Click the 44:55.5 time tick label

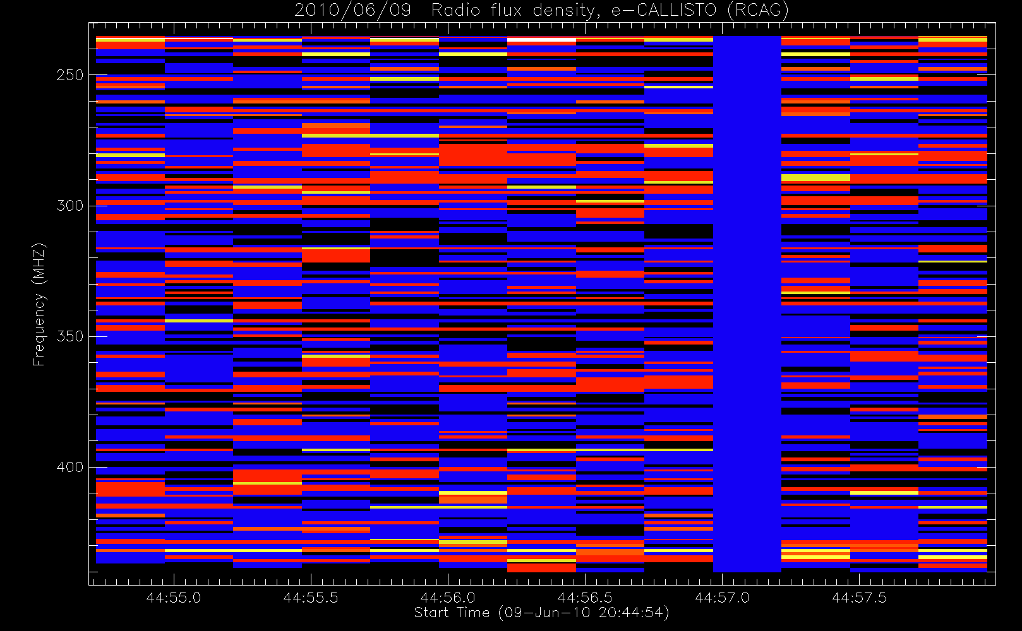coord(311,598)
